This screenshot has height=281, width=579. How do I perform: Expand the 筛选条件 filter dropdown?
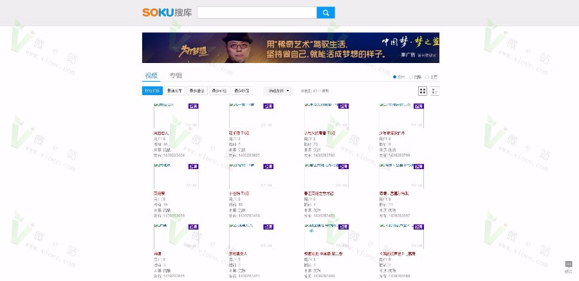point(278,91)
